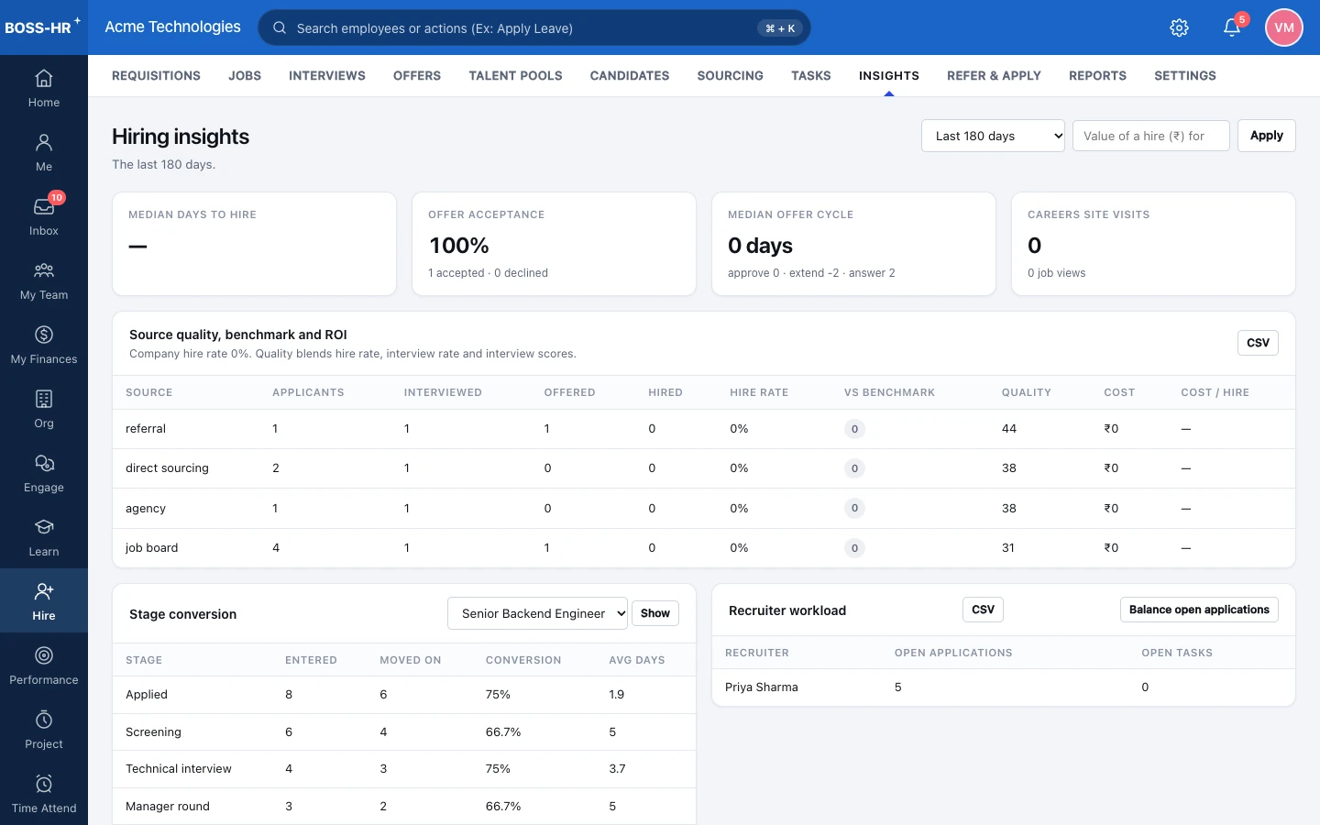Open VM user avatar menu
The height and width of the screenshot is (825, 1320).
[1284, 27]
